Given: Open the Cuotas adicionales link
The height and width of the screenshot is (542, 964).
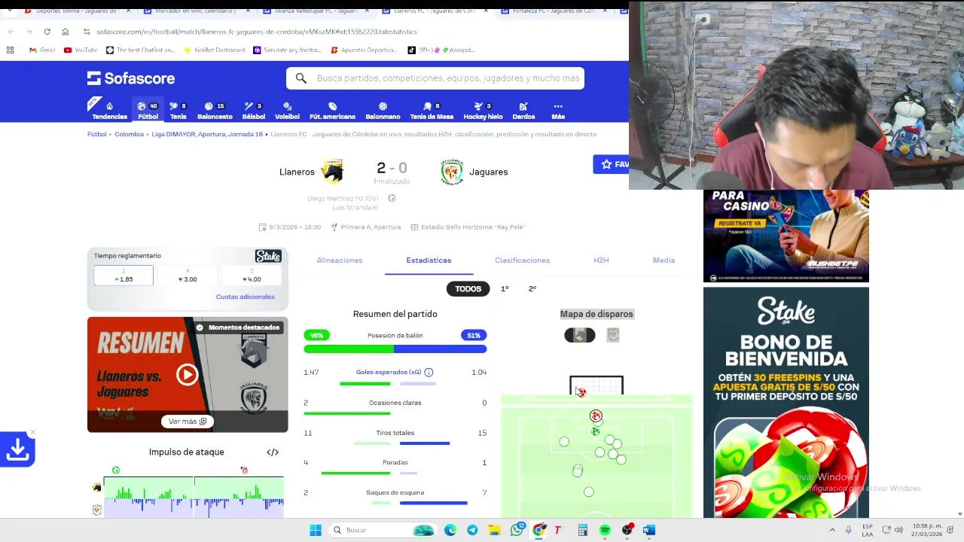Looking at the screenshot, I should click(x=246, y=297).
